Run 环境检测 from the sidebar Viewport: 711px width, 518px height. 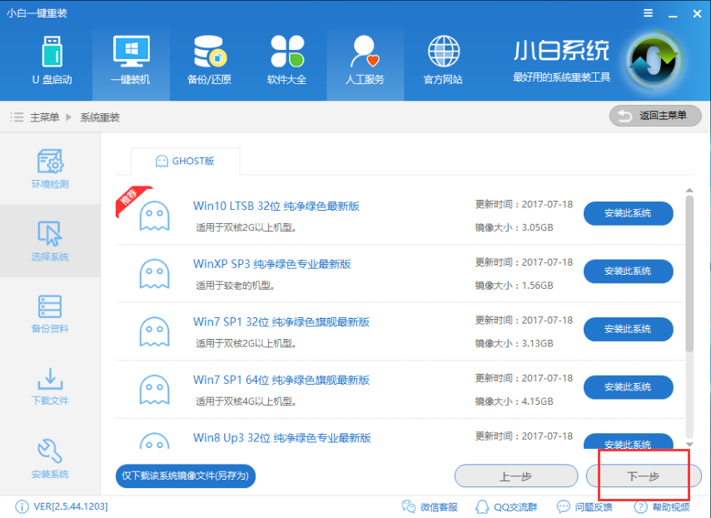pyautogui.click(x=52, y=169)
